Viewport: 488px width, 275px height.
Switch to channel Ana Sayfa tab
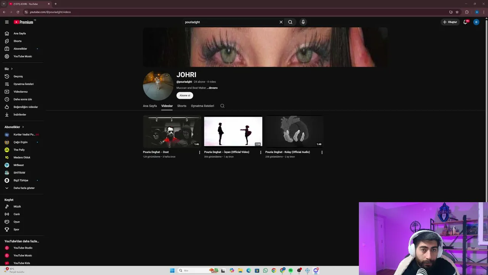[150, 106]
